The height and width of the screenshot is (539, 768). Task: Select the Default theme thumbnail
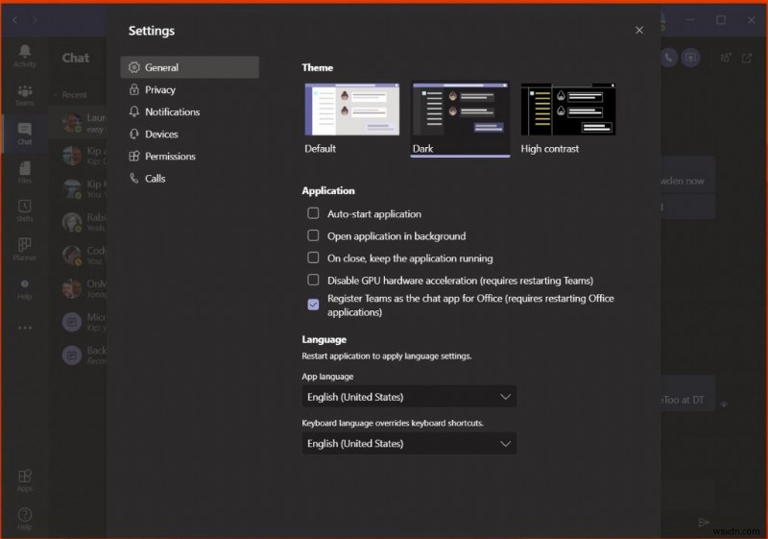click(351, 110)
